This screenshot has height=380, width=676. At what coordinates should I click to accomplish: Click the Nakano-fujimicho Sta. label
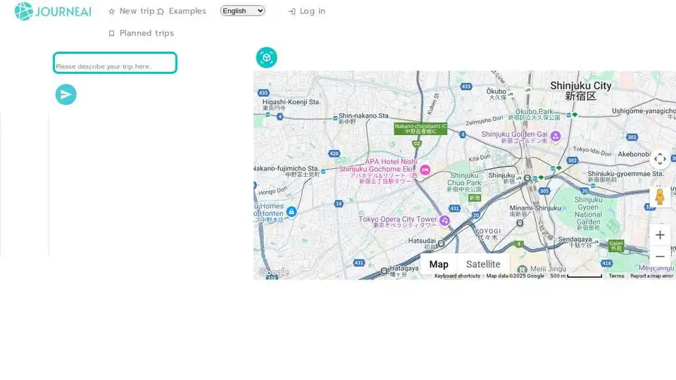click(287, 171)
